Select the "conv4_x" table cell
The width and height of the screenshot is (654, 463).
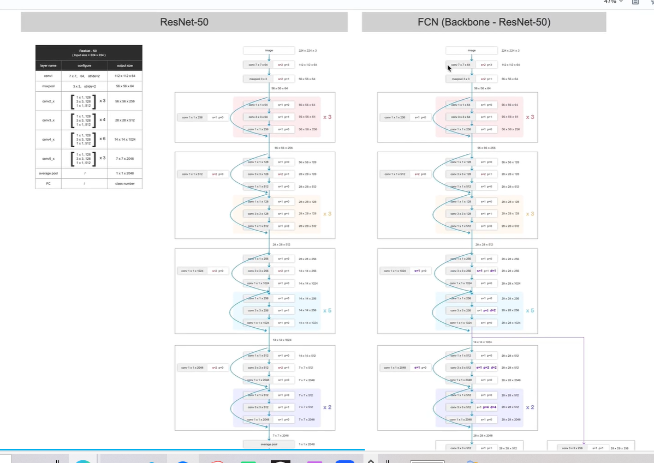pyautogui.click(x=49, y=140)
